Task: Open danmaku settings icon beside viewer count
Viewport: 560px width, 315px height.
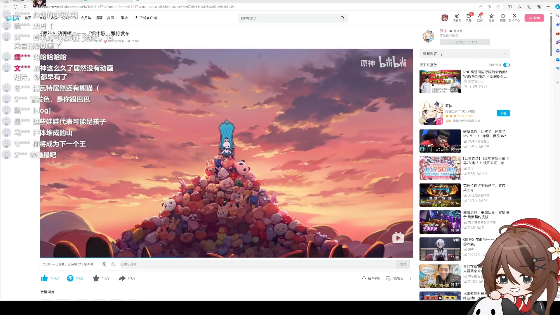Action: [113, 264]
